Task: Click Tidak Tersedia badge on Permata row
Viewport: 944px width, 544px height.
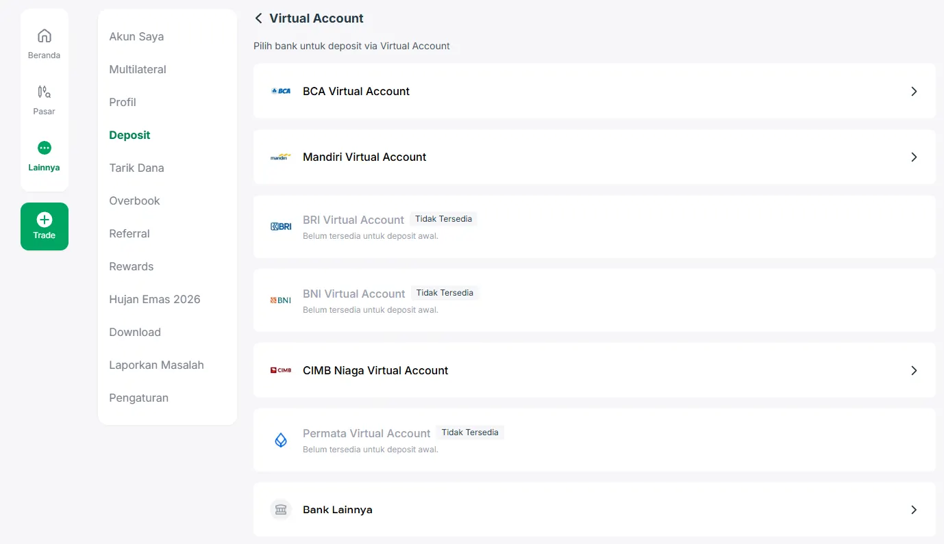Action: tap(470, 432)
